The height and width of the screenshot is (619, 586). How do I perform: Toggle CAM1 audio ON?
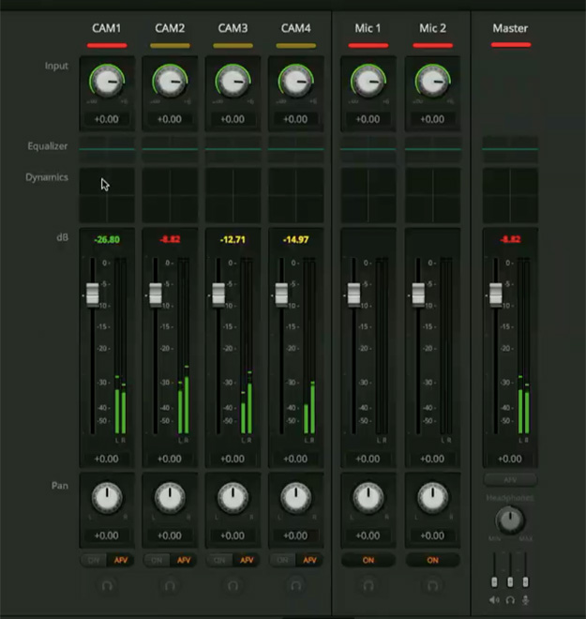[x=94, y=560]
